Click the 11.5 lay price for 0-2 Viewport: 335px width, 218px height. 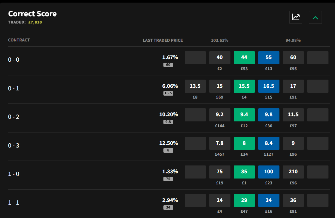click(x=293, y=115)
